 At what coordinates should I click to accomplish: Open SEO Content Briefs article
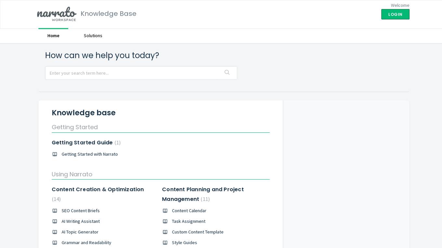pyautogui.click(x=81, y=211)
